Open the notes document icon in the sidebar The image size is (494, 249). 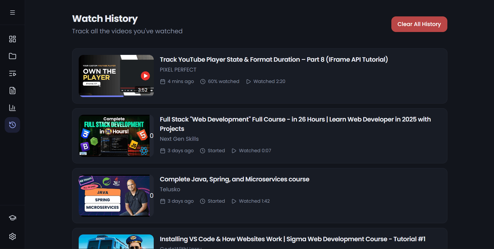(x=12, y=91)
